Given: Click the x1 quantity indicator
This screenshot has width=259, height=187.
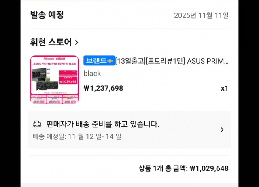Looking at the screenshot, I should 224,88.
